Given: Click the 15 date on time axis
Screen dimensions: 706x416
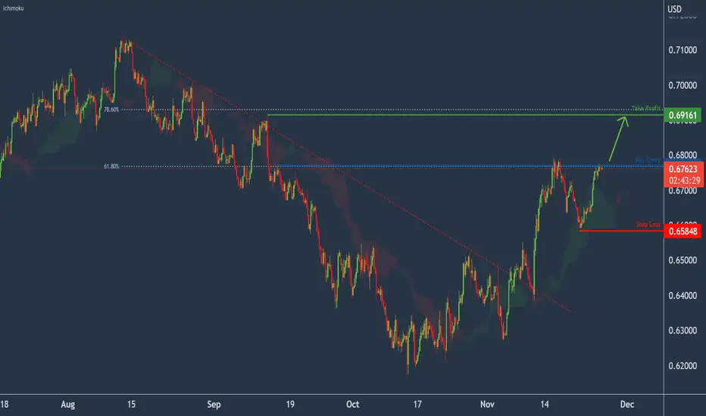Looking at the screenshot, I should coord(131,405).
